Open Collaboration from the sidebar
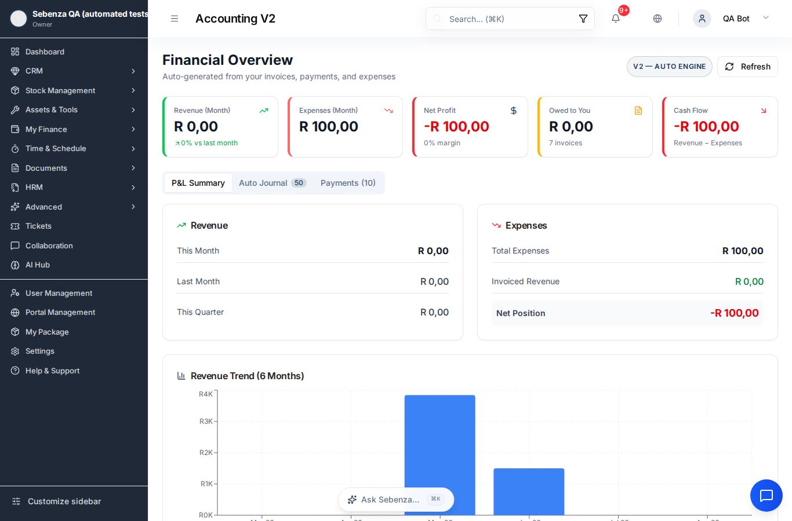792x521 pixels. pos(74,245)
